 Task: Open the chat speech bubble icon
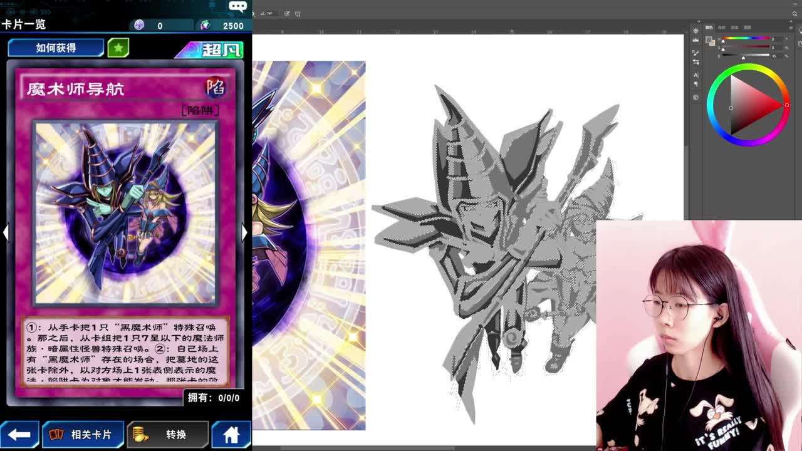pyautogui.click(x=237, y=6)
